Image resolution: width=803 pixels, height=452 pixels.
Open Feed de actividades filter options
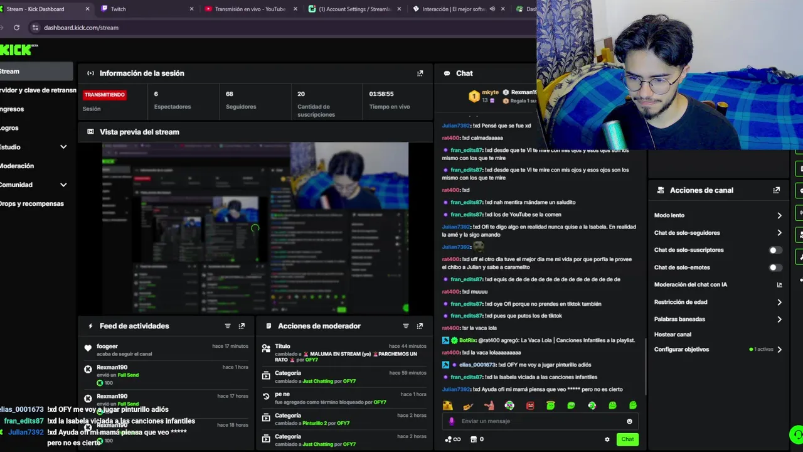(x=228, y=326)
